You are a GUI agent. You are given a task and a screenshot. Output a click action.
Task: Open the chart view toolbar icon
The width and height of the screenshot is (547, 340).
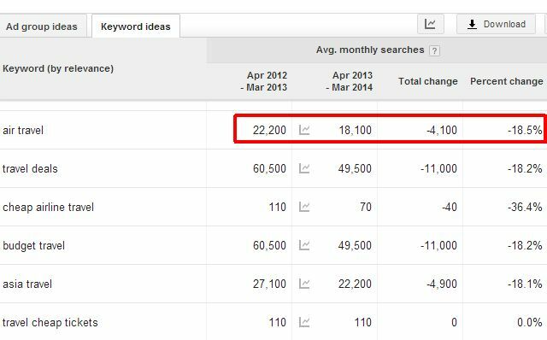pos(431,24)
